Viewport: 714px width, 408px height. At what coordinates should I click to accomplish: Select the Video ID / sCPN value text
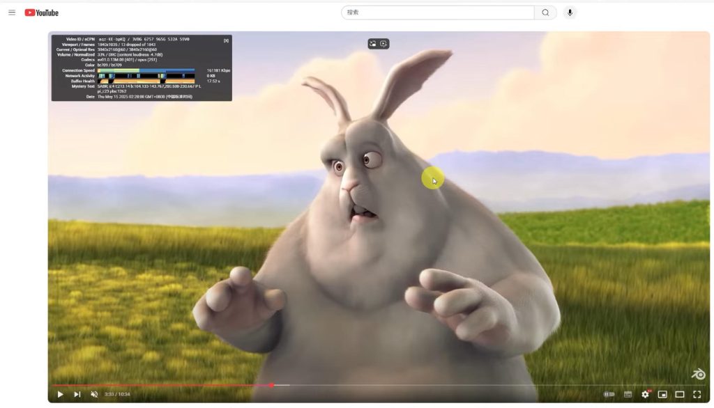pyautogui.click(x=144, y=39)
